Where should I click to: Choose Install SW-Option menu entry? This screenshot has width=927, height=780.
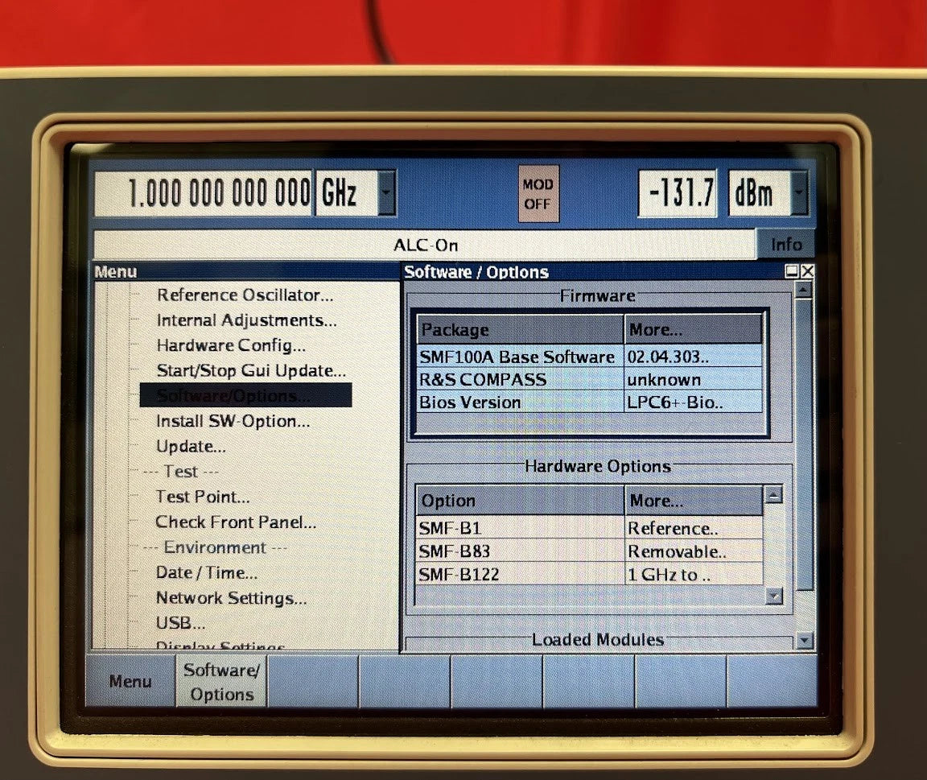point(233,421)
